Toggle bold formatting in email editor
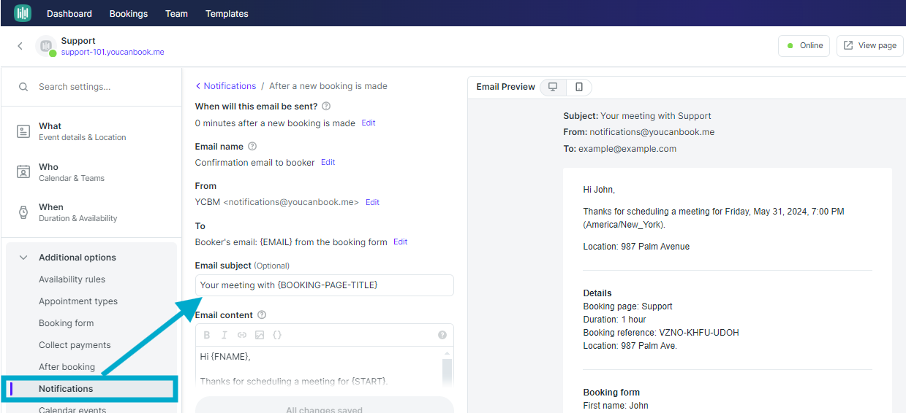Image resolution: width=906 pixels, height=413 pixels. tap(207, 335)
